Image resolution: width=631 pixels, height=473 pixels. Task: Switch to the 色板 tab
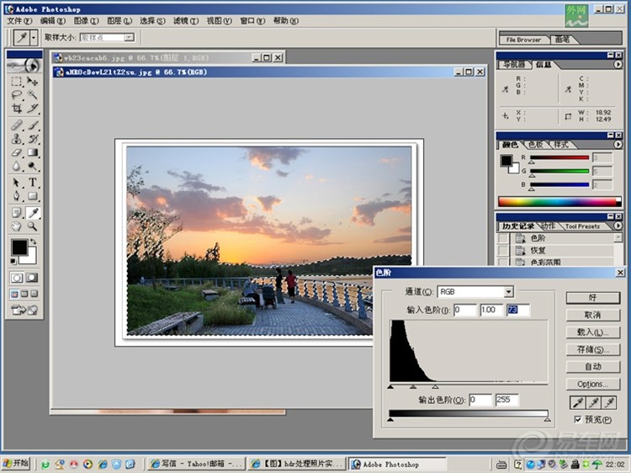click(535, 145)
